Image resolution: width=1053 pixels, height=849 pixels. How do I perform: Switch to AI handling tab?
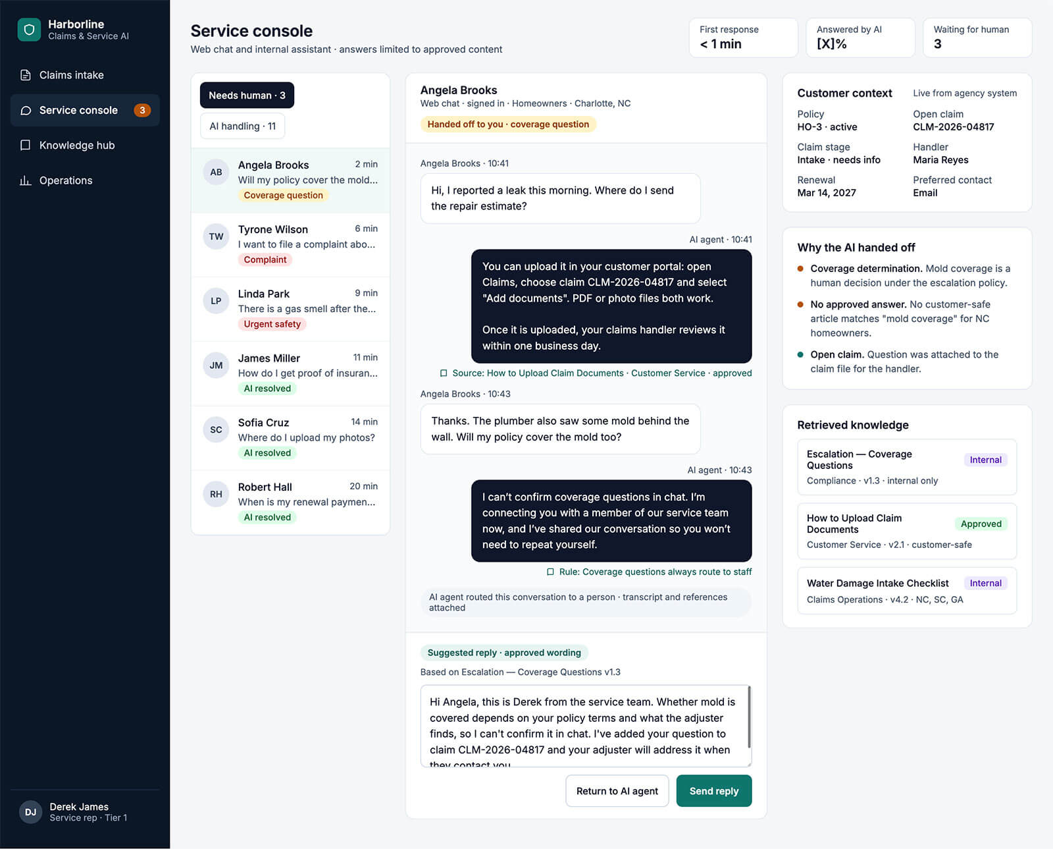(242, 126)
